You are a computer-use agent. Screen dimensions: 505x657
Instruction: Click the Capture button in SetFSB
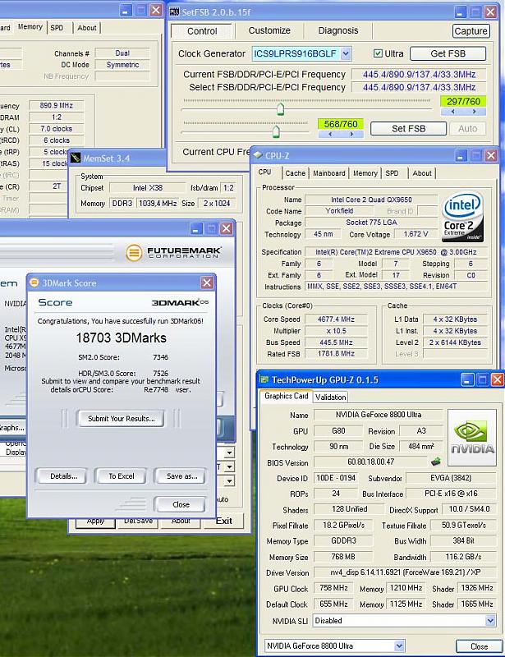[x=471, y=31]
